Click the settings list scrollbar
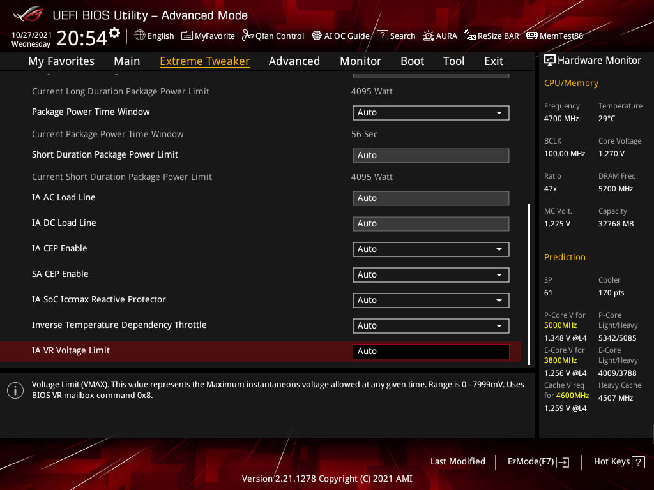 tap(529, 284)
